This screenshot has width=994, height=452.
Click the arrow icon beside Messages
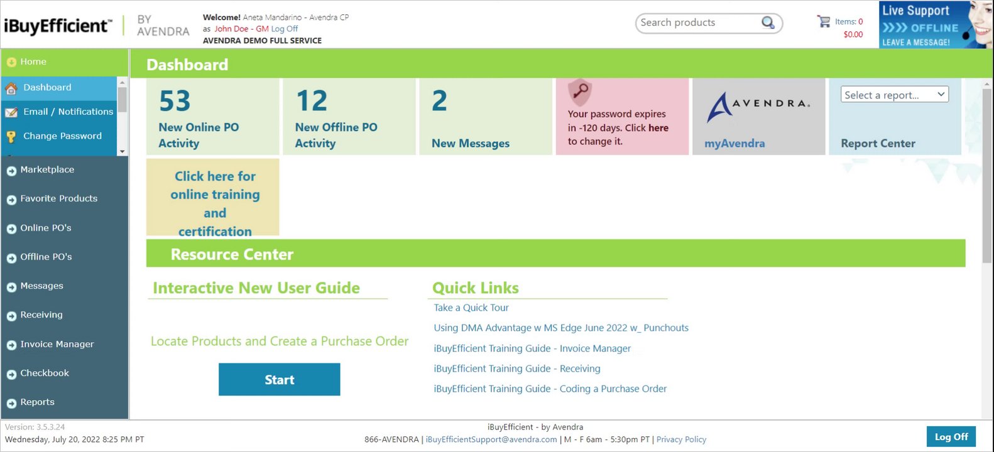[x=11, y=287]
